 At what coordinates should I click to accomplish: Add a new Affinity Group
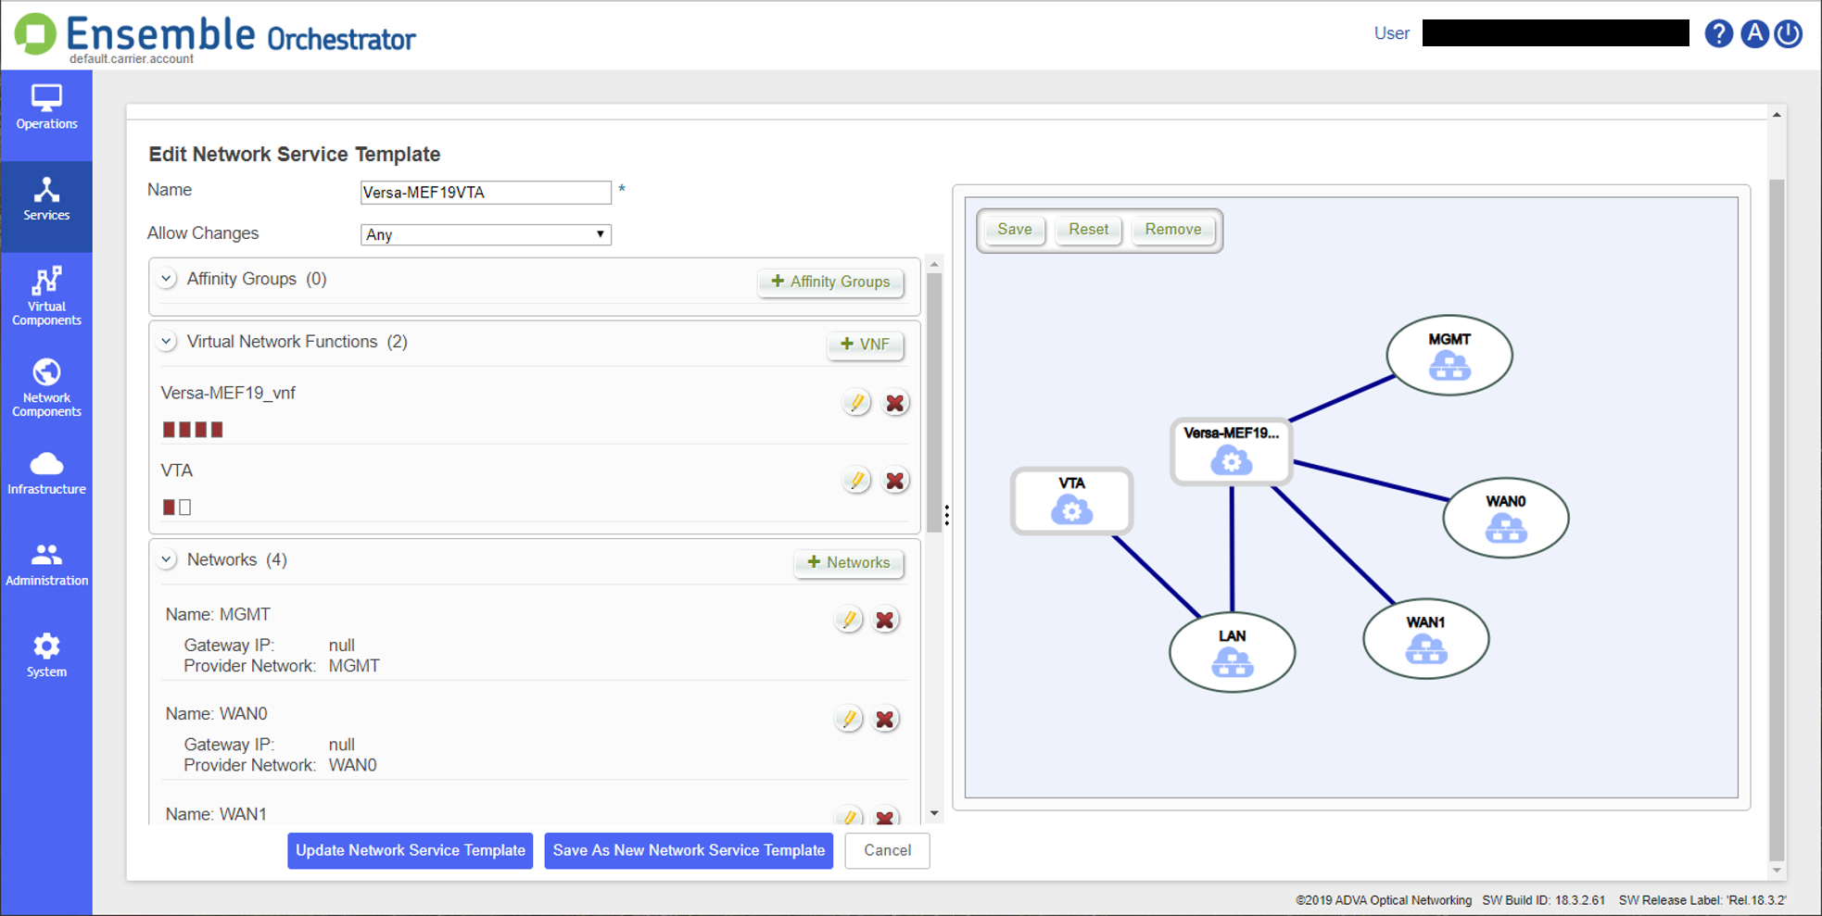click(831, 282)
